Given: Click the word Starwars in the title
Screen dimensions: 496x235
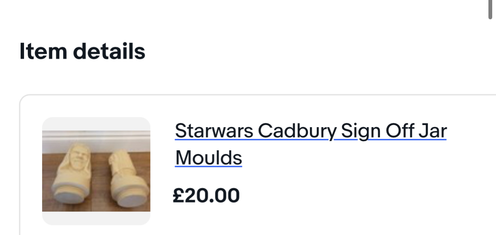Looking at the screenshot, I should tap(214, 131).
